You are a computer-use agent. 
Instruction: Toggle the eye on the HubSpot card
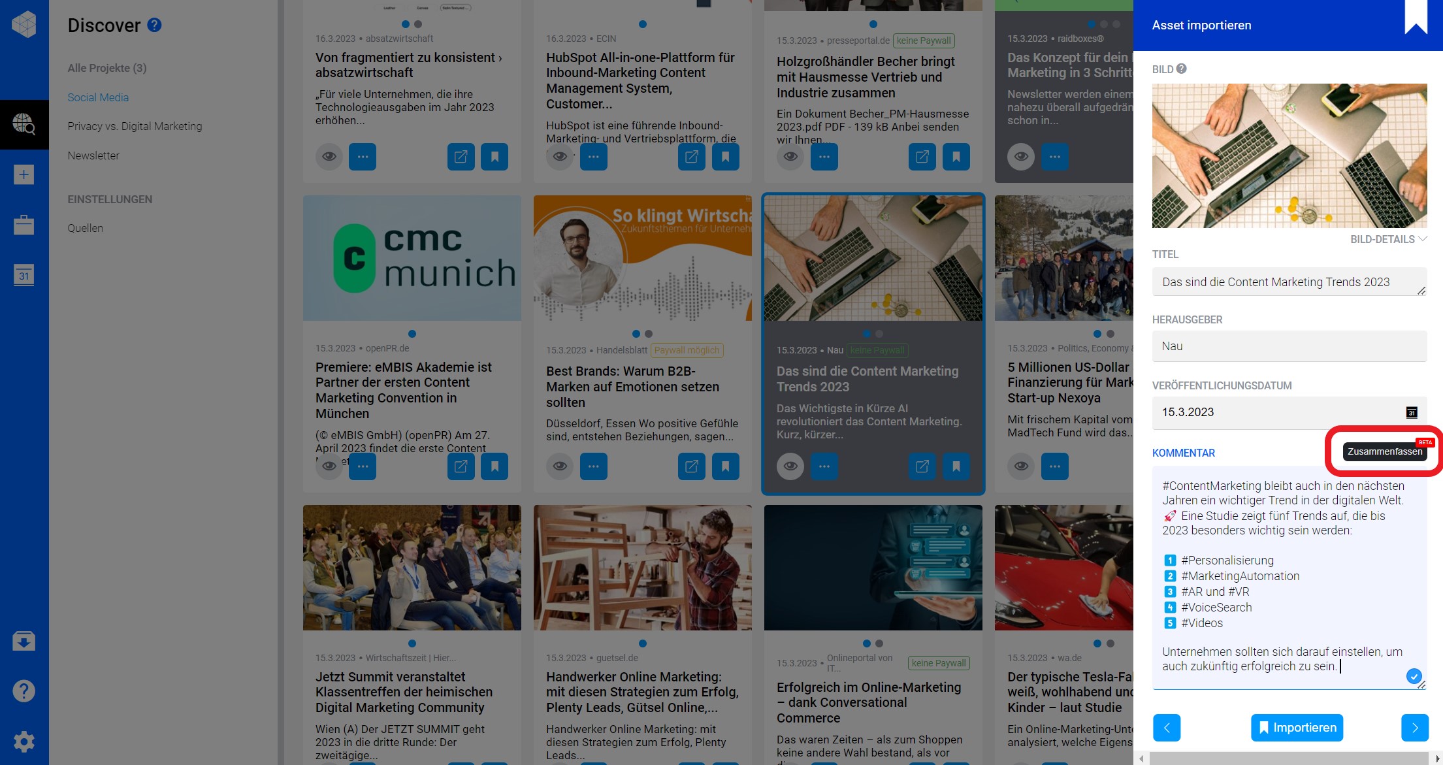pos(560,157)
